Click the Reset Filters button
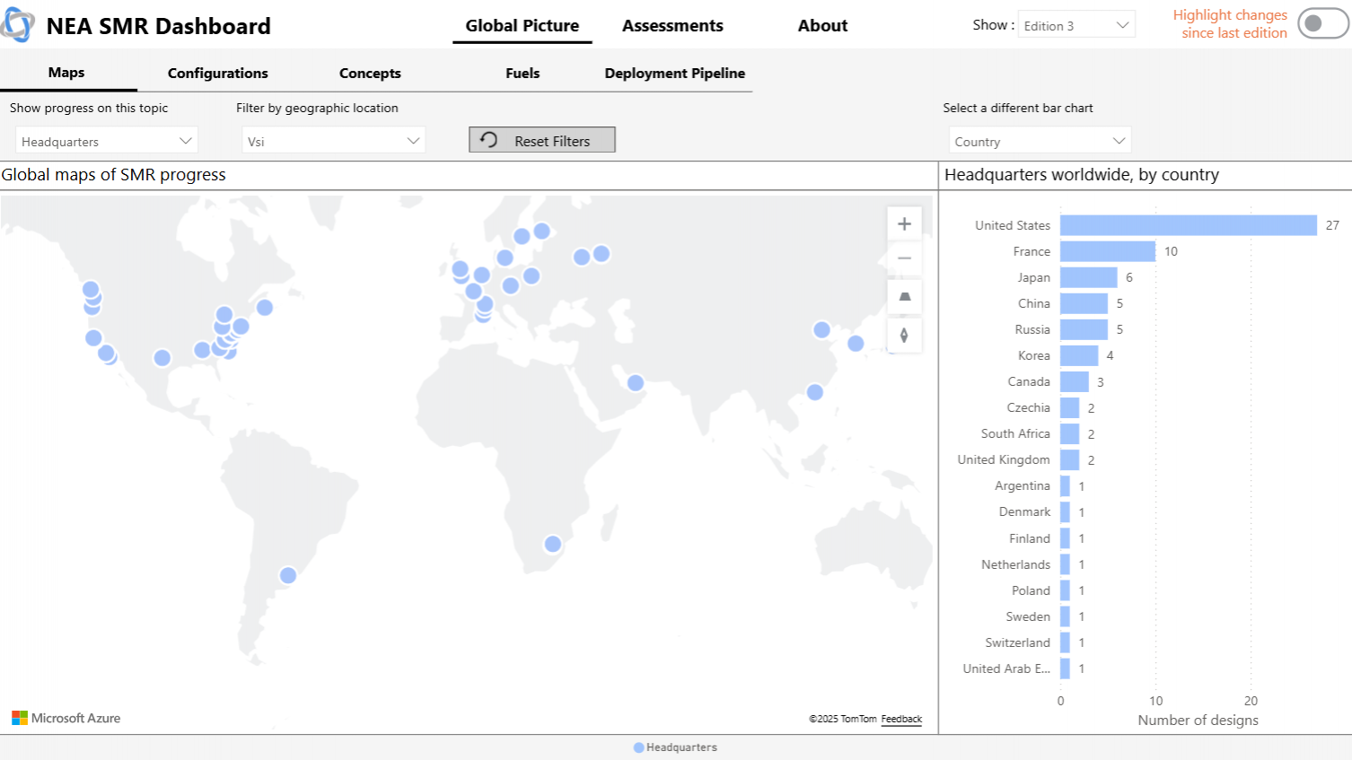 [x=542, y=140]
